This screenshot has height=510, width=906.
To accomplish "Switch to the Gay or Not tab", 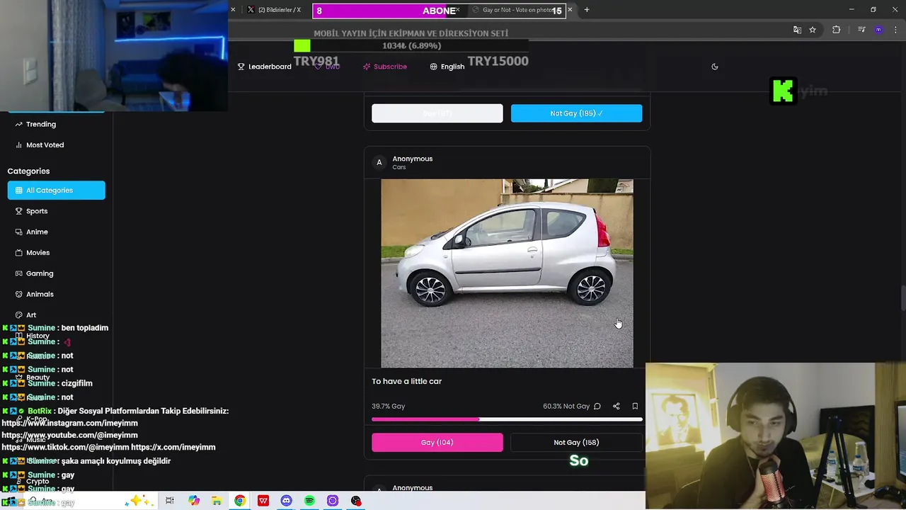I will tap(517, 10).
